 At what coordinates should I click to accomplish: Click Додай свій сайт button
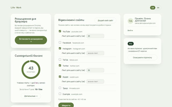tap(105, 20)
